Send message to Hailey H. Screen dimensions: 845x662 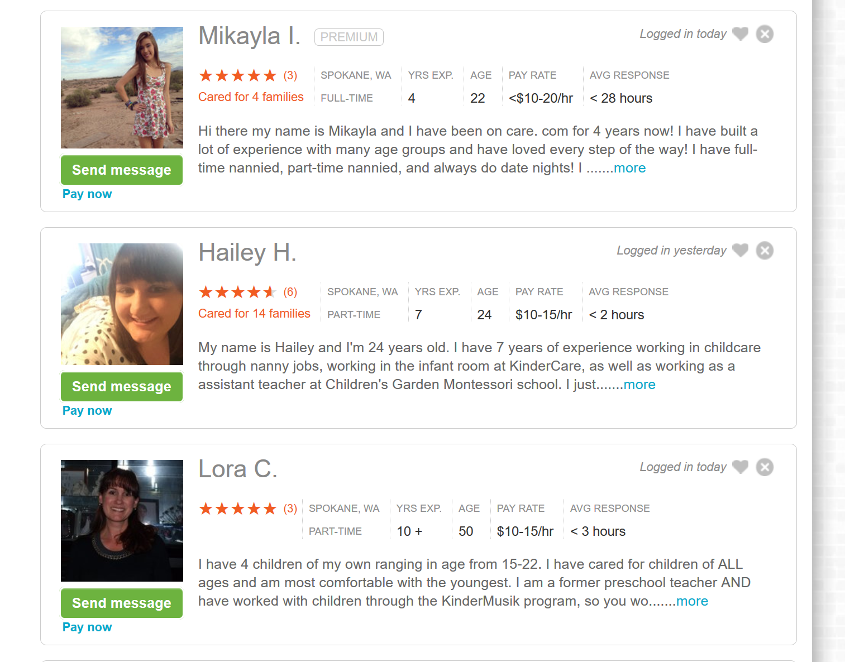(122, 386)
